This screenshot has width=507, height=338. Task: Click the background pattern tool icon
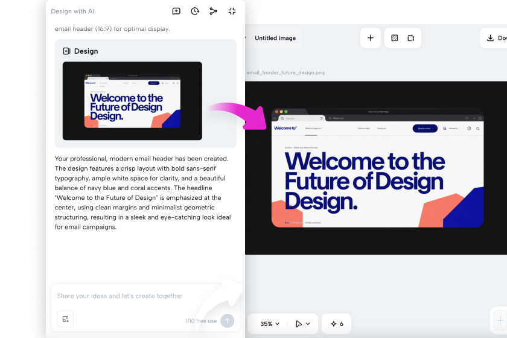pyautogui.click(x=395, y=38)
